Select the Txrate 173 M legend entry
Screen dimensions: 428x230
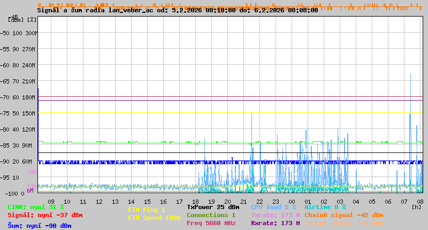[275, 215]
